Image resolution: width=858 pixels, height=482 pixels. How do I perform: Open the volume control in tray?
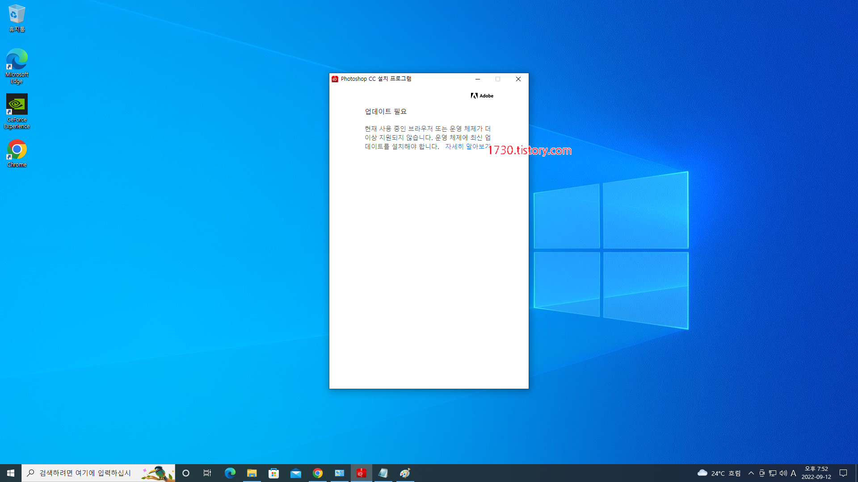click(783, 473)
